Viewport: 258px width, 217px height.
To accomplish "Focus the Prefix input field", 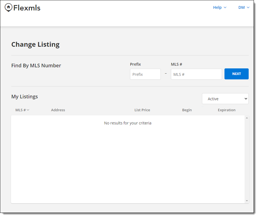I will click(x=145, y=74).
